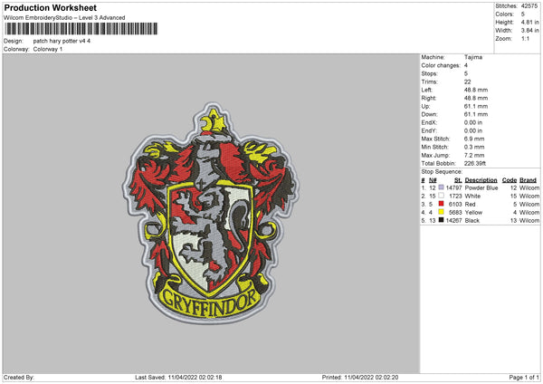The height and width of the screenshot is (384, 543).
Task: Click the barcode under the worksheet title
Action: 81,29
